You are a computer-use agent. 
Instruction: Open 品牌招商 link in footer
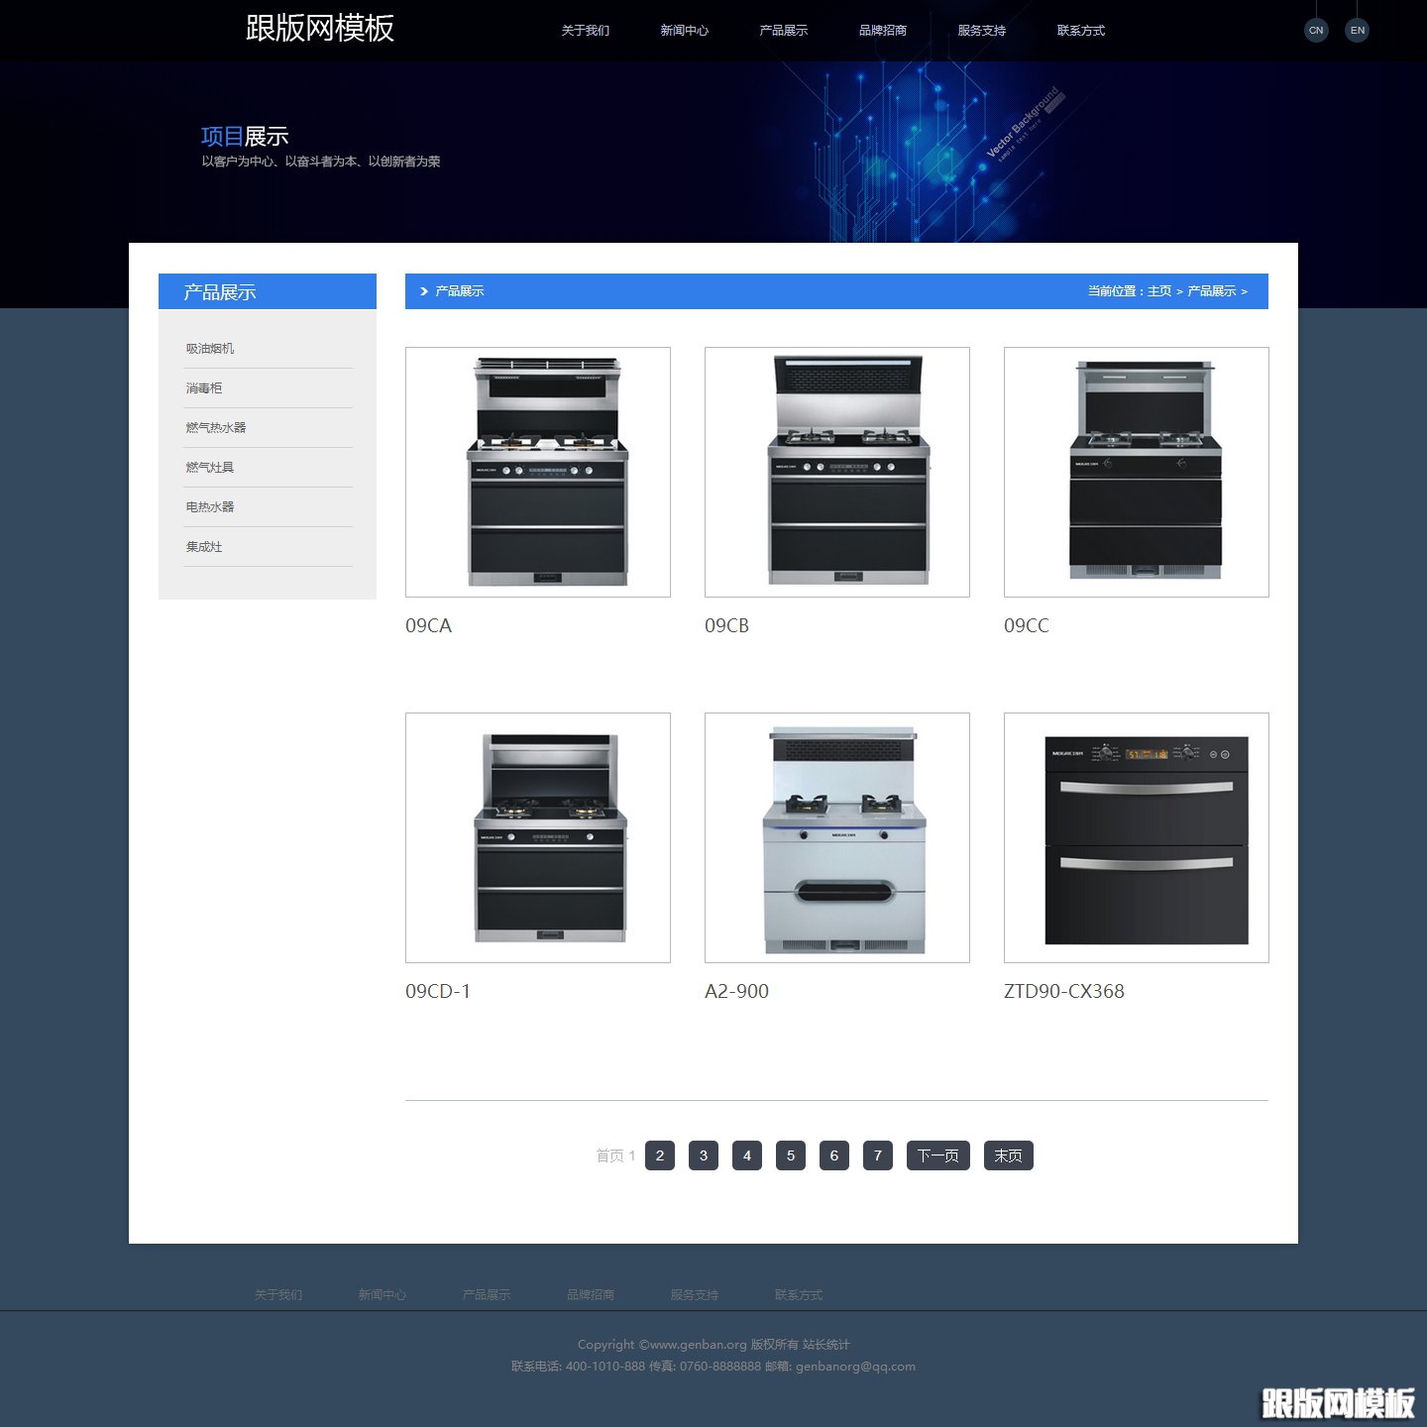tap(591, 1295)
